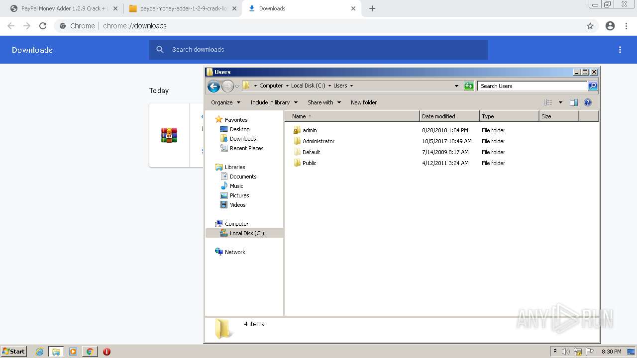
Task: Click Windows Explorer taskbar icon
Action: click(56, 352)
